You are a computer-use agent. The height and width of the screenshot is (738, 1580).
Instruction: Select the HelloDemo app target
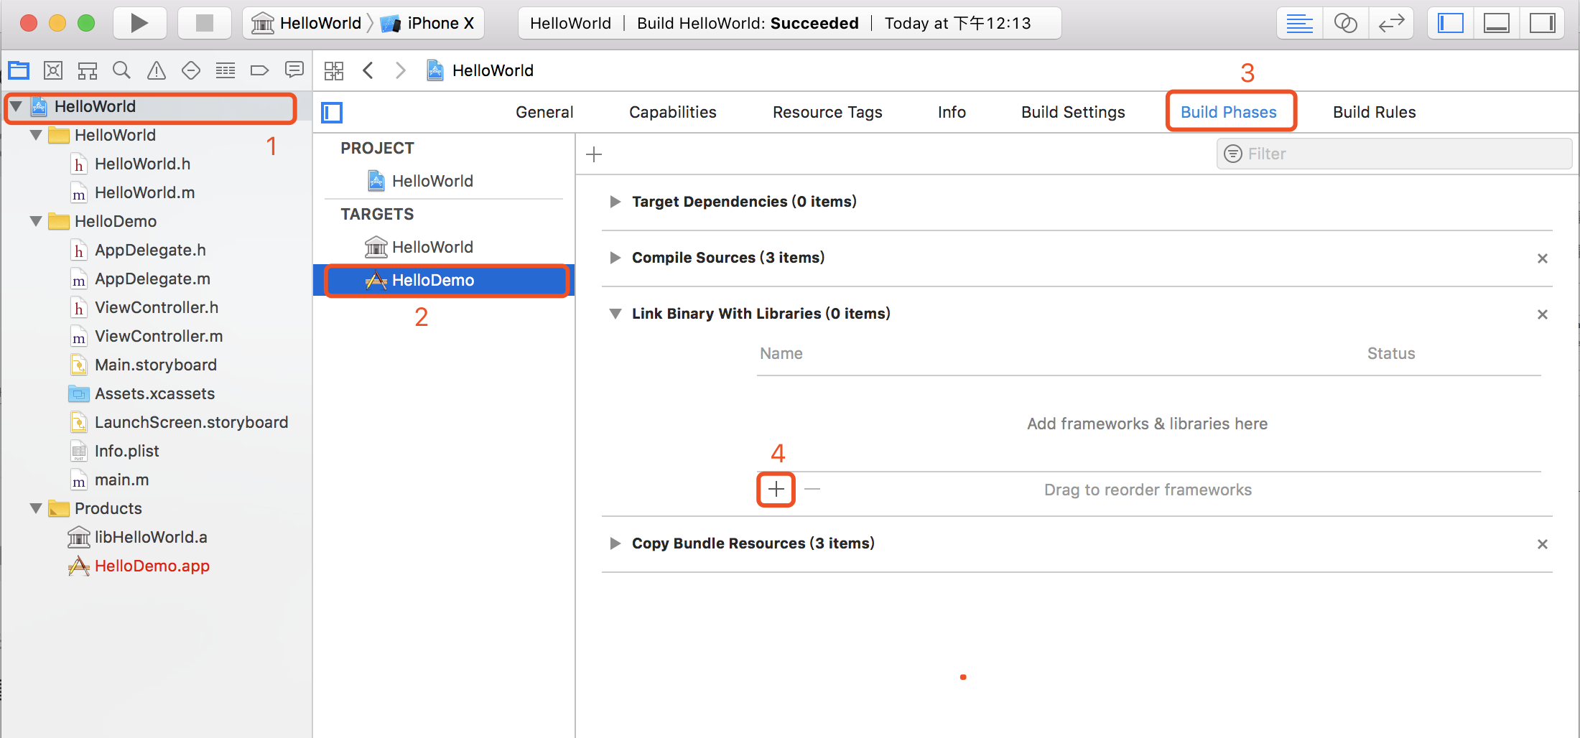pos(443,280)
